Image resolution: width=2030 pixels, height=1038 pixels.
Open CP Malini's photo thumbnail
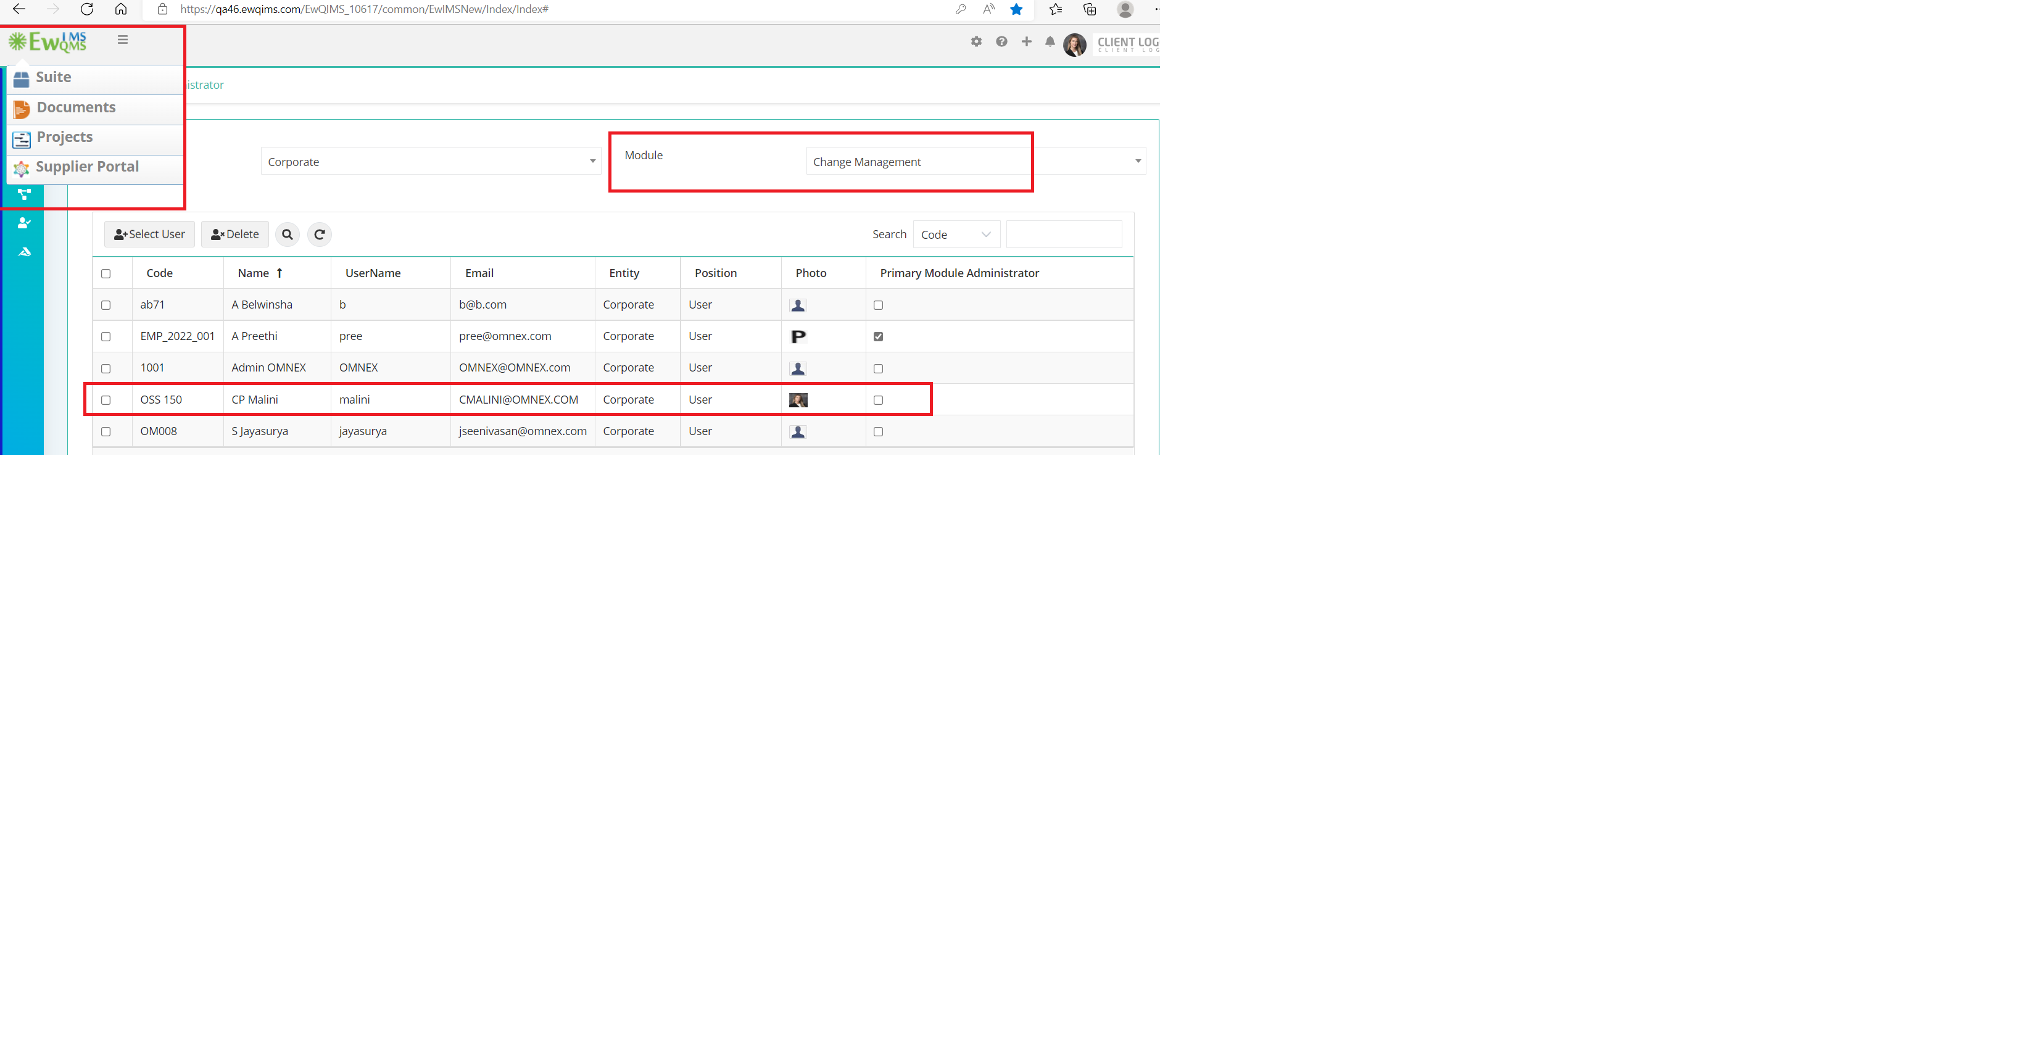click(798, 401)
